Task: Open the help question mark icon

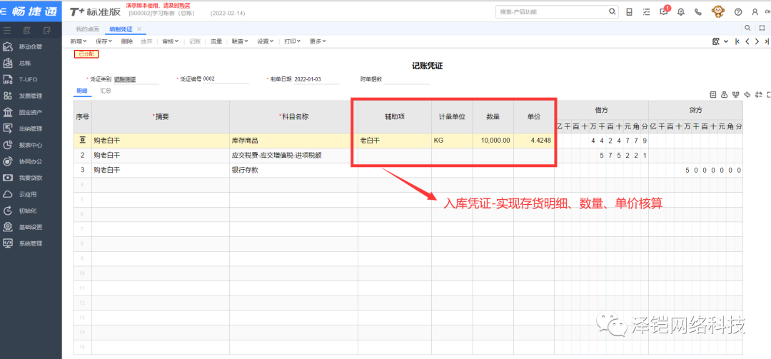Action: point(737,12)
